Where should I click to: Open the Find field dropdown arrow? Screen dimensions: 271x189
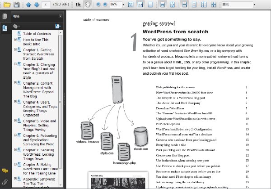pos(254,4)
